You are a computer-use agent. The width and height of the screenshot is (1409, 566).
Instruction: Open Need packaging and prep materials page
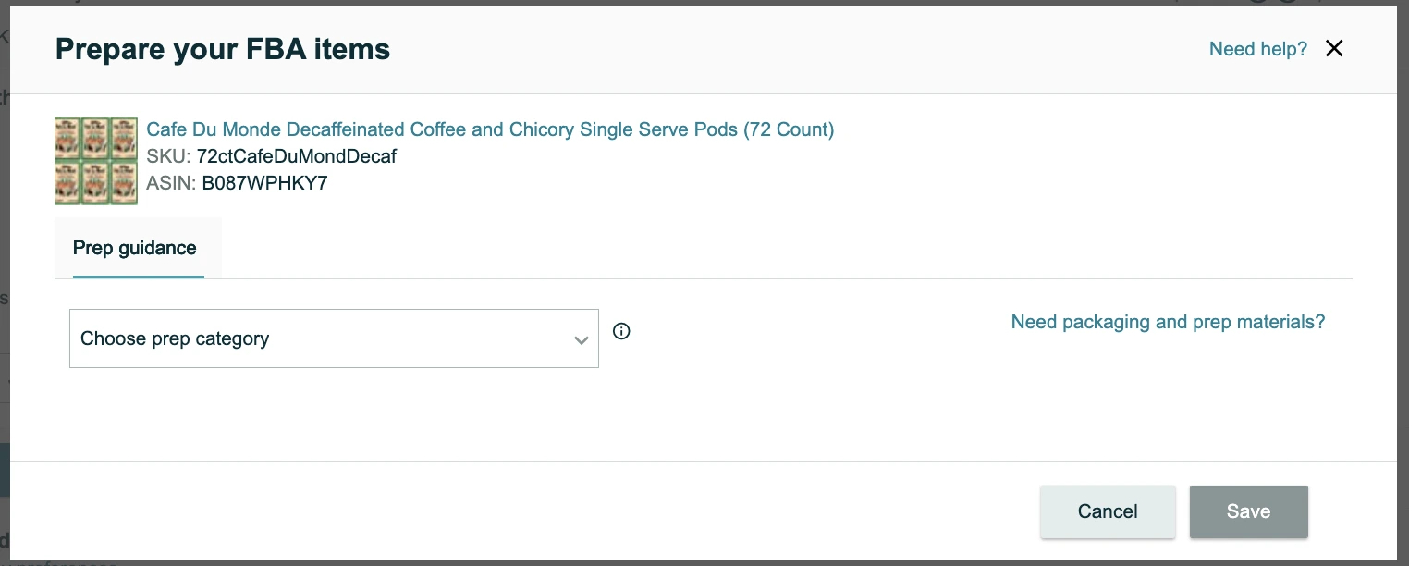coord(1168,322)
